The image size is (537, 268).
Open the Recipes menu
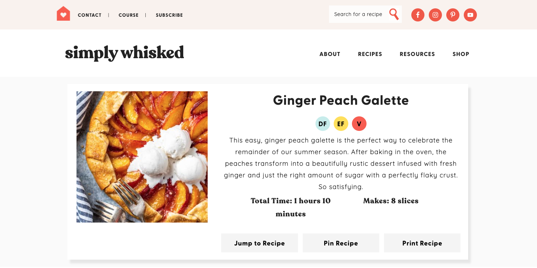(370, 54)
